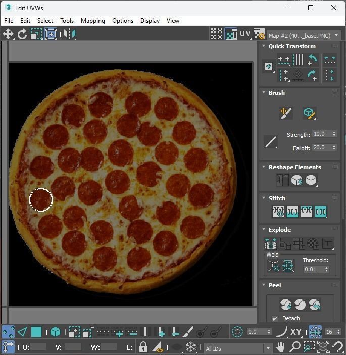The height and width of the screenshot is (355, 346).
Task: Toggle the Detach checkbox
Action: point(275,319)
